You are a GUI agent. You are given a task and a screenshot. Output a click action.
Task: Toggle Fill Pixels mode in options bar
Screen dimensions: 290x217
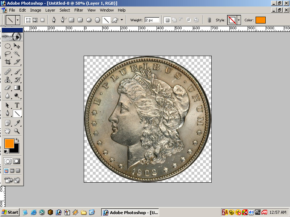pos(42,20)
